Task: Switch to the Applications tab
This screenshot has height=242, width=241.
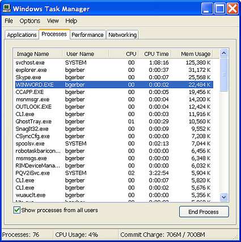Action: (x=22, y=35)
